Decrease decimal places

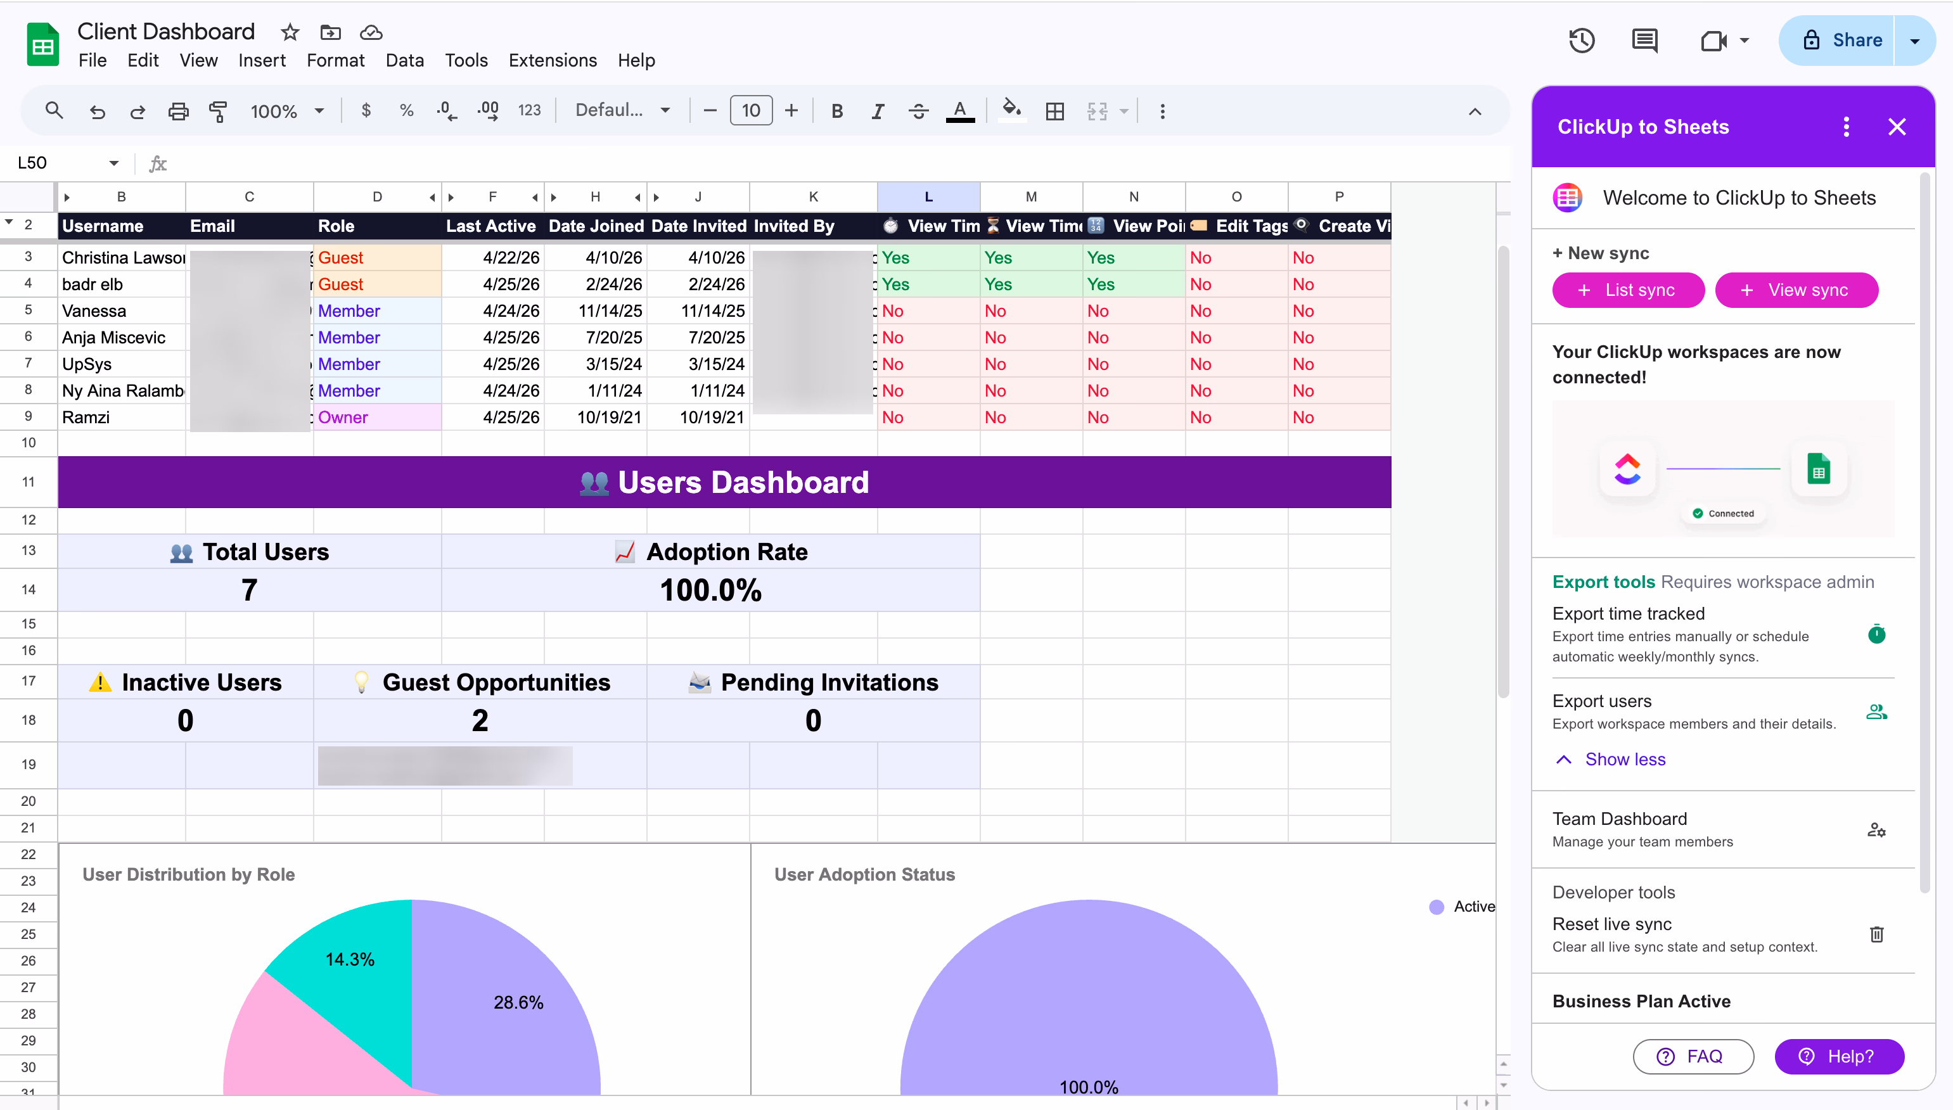tap(447, 112)
